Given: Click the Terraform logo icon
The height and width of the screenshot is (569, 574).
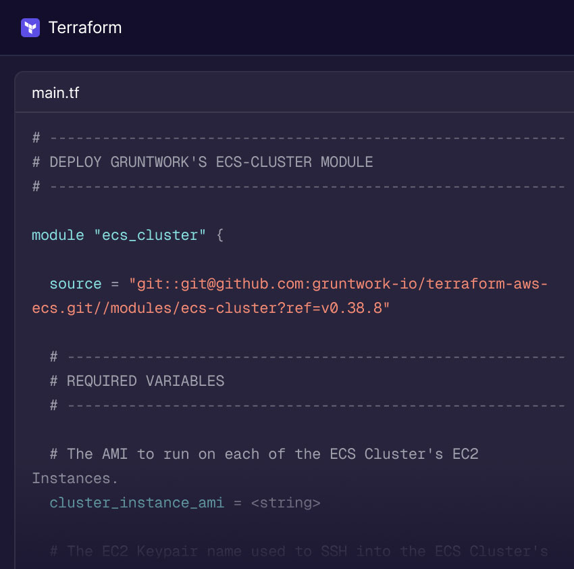Looking at the screenshot, I should (x=30, y=28).
